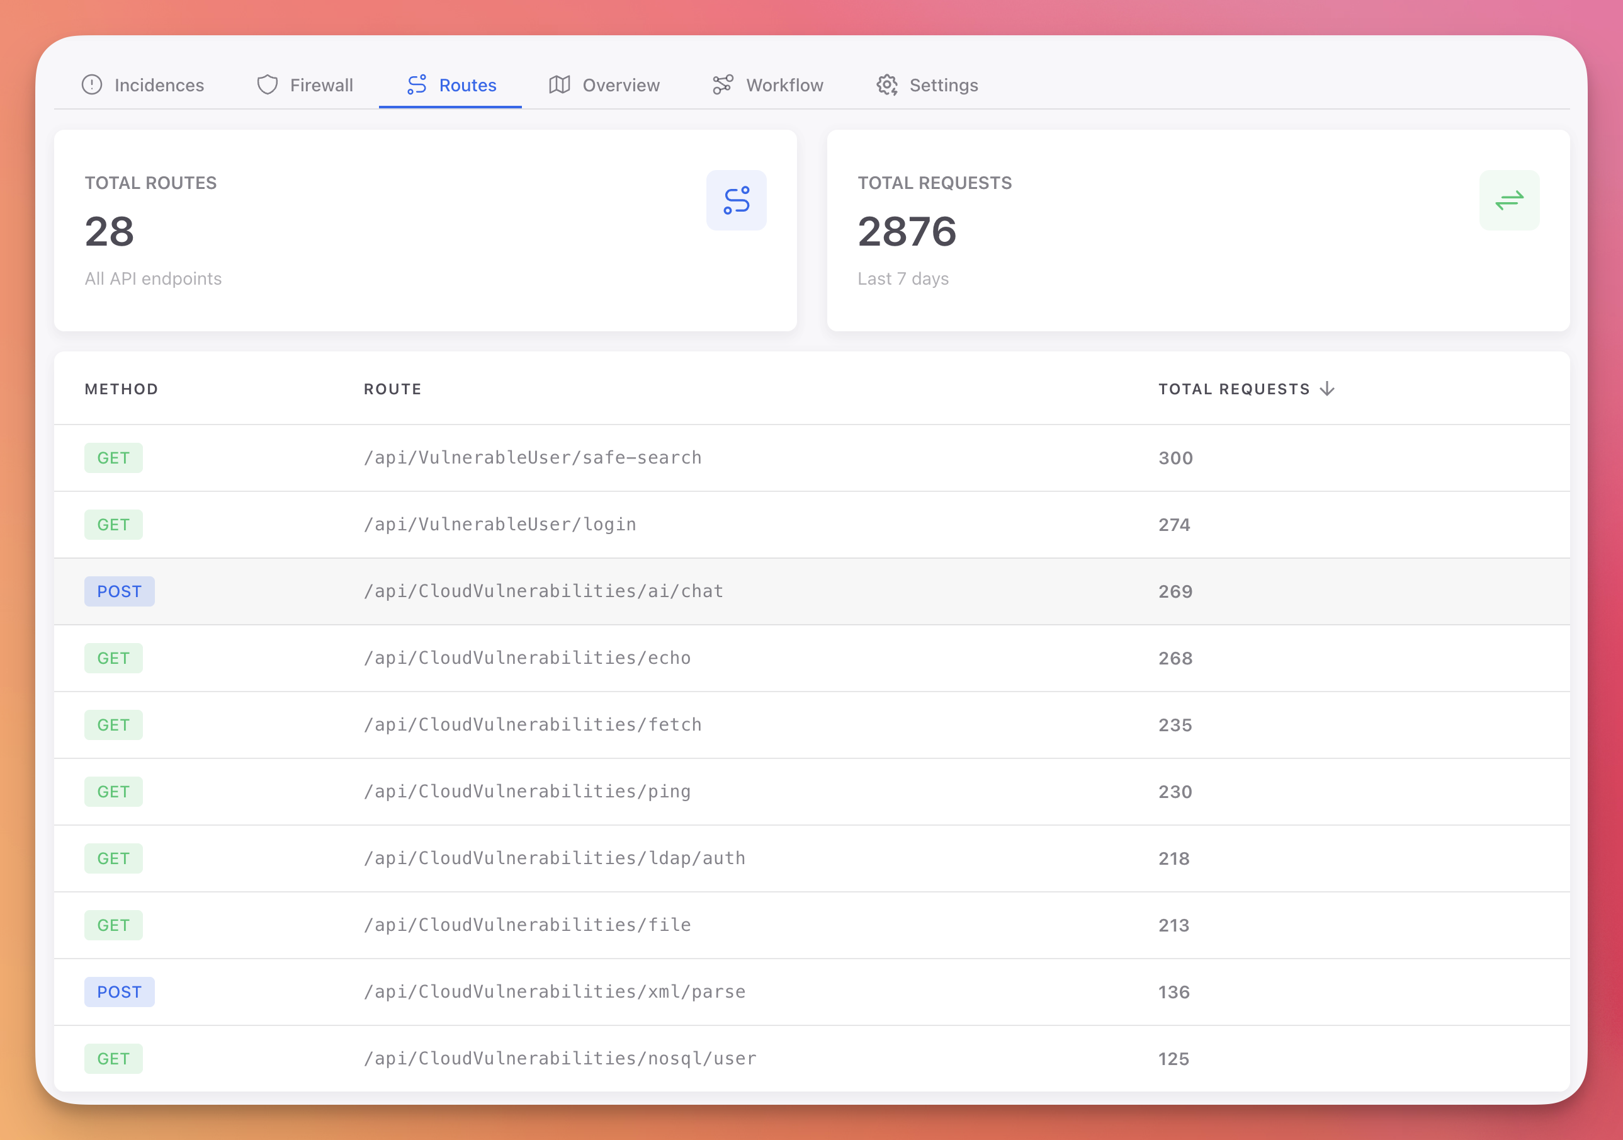
Task: Expand the METHOD column header
Action: pyautogui.click(x=121, y=388)
